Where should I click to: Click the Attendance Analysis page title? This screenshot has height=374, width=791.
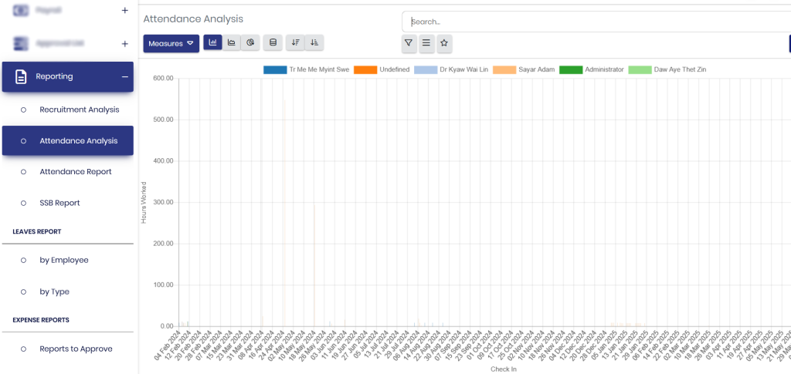tap(193, 19)
